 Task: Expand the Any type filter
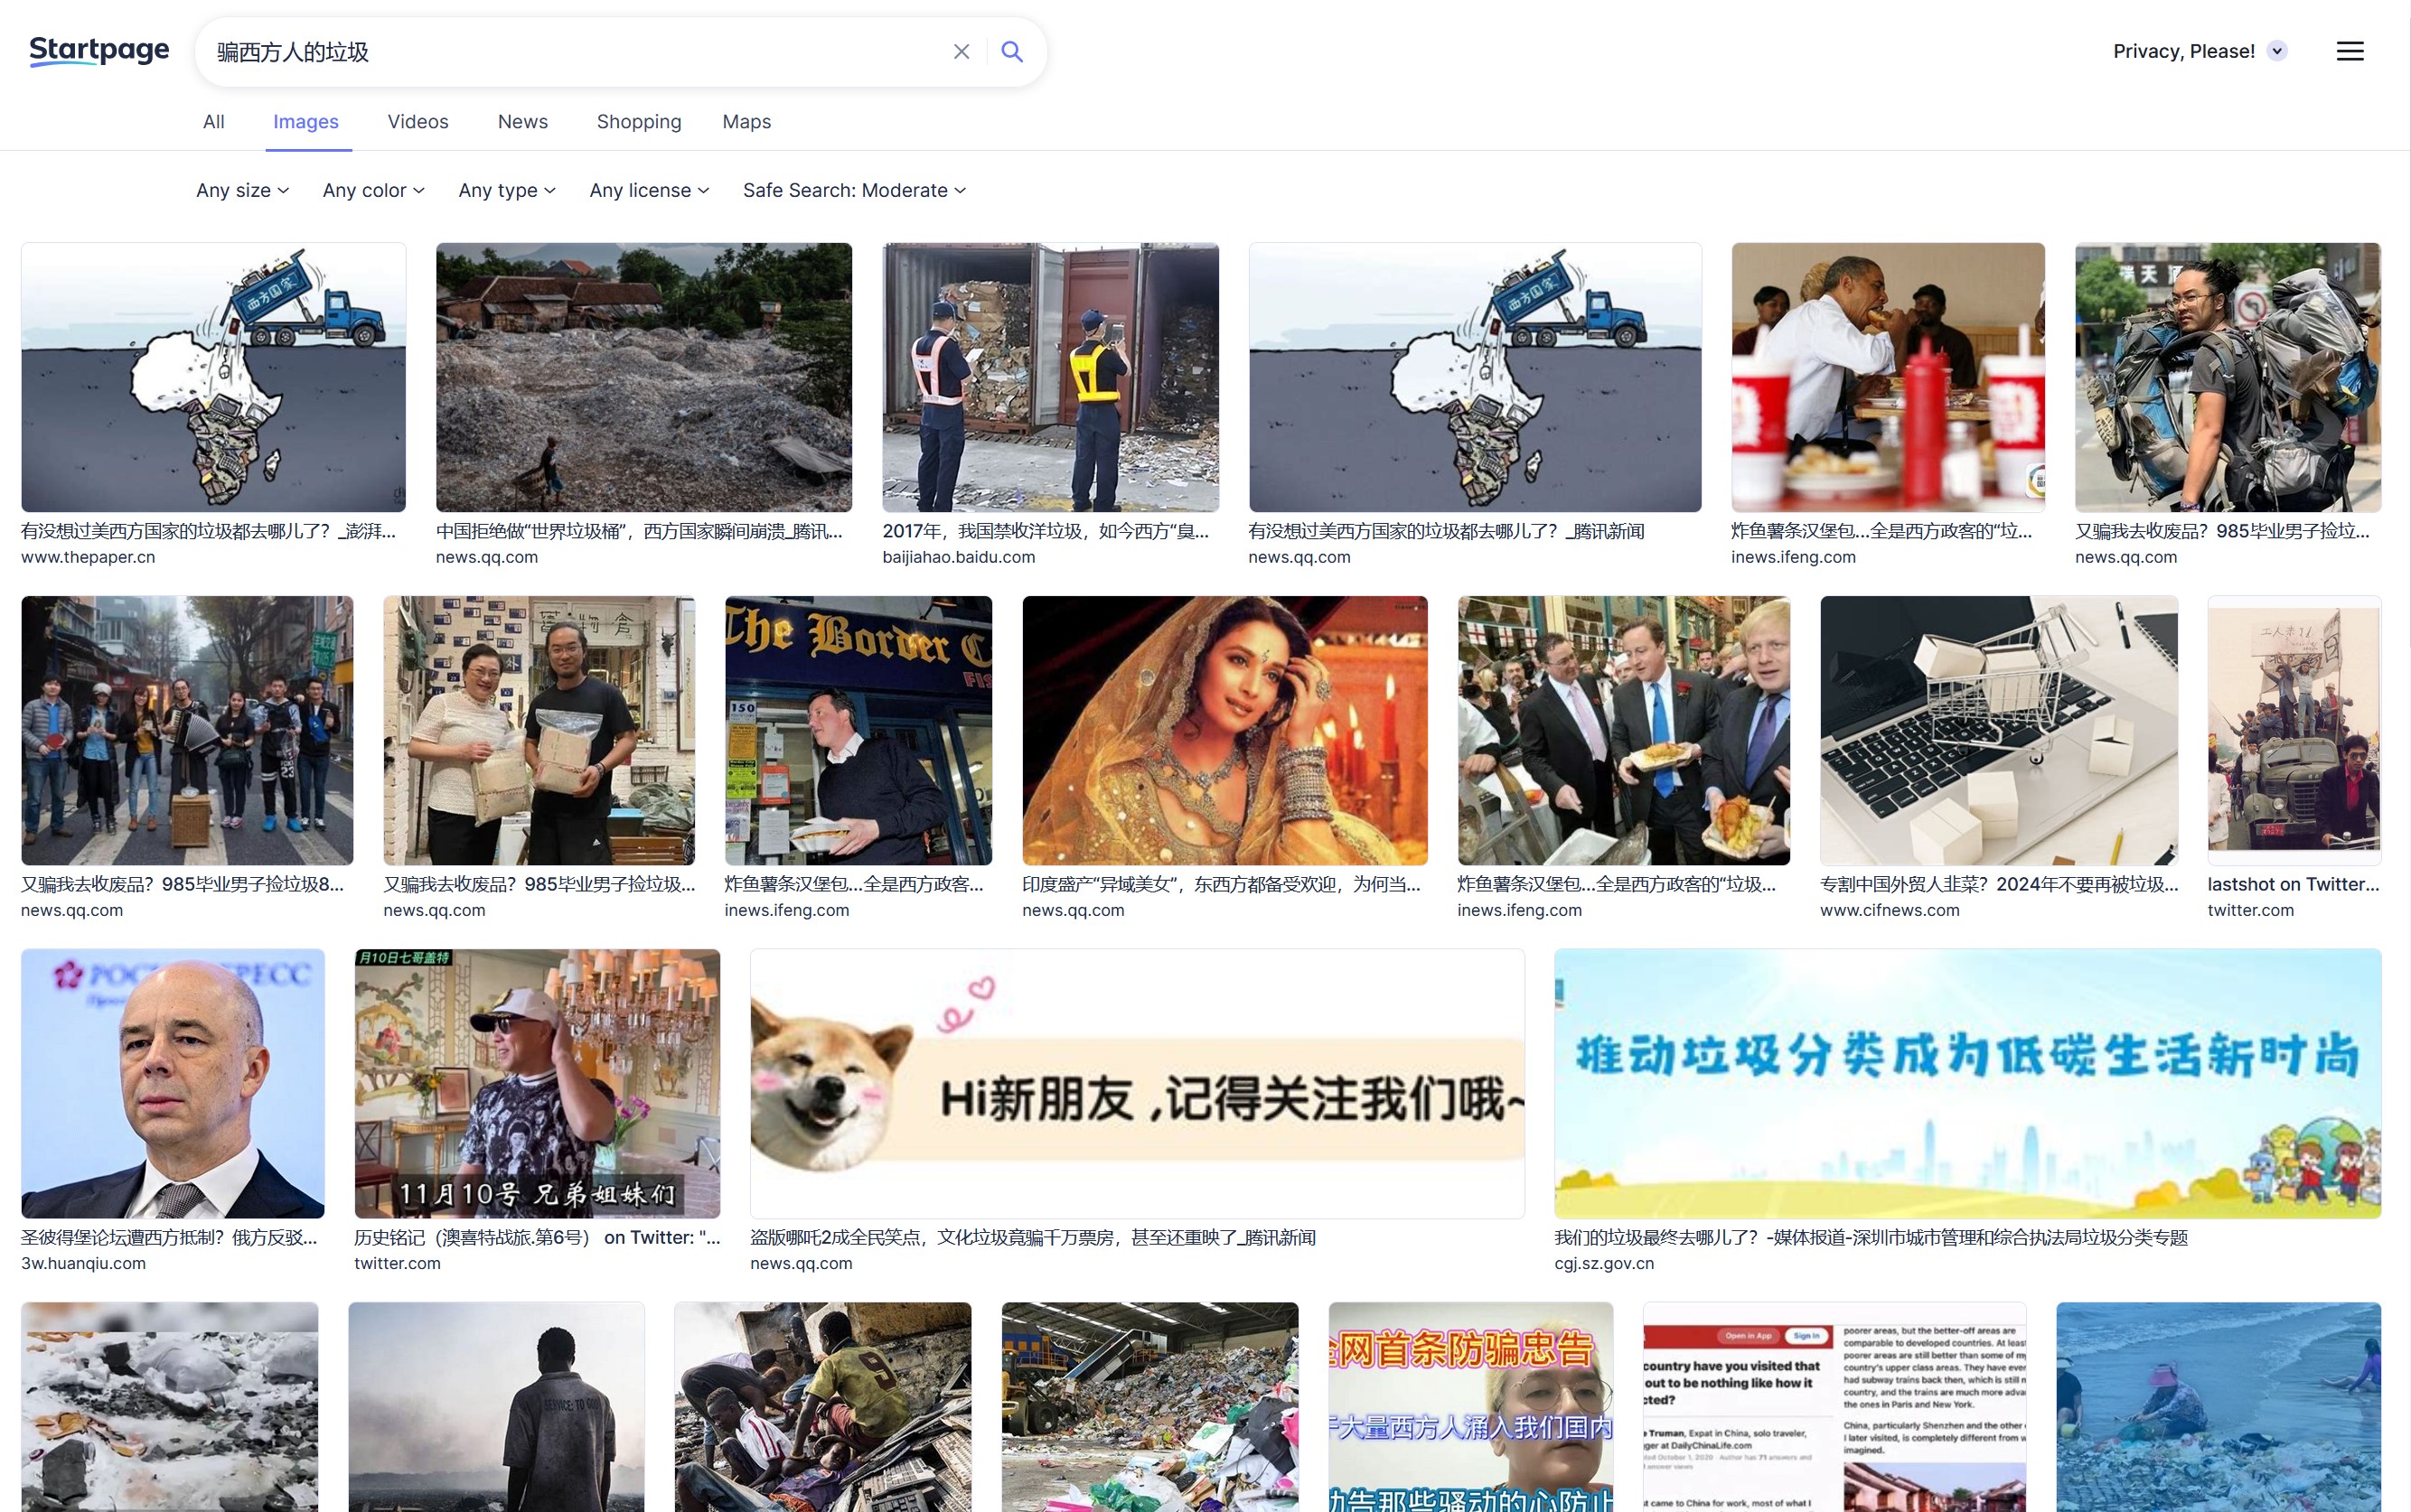[x=507, y=190]
